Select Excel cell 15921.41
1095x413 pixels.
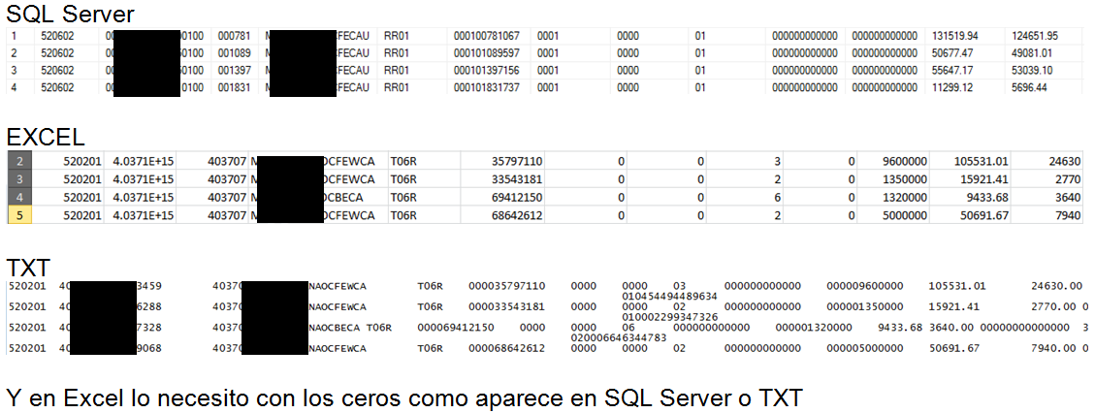tap(971, 179)
